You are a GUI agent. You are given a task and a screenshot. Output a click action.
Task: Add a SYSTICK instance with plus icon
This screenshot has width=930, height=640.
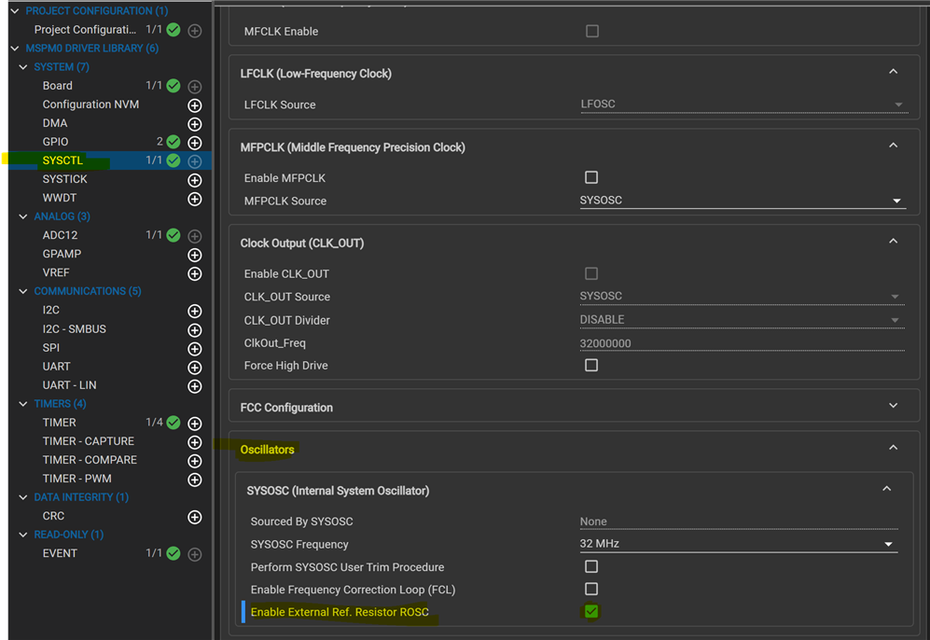pyautogui.click(x=195, y=180)
